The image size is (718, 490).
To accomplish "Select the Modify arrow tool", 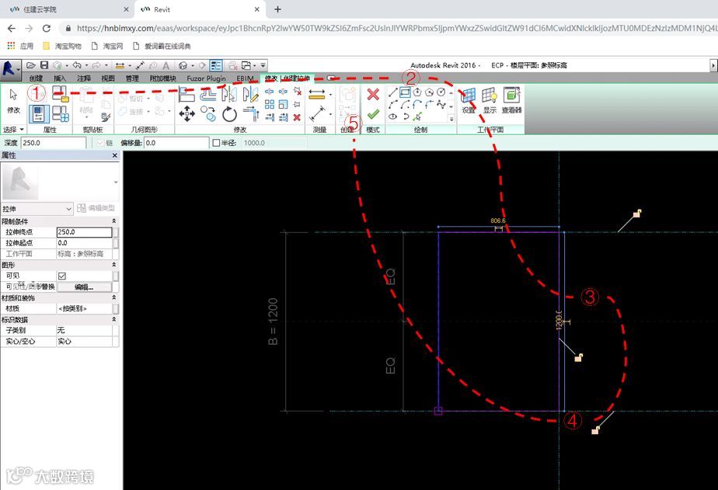I will click(13, 99).
